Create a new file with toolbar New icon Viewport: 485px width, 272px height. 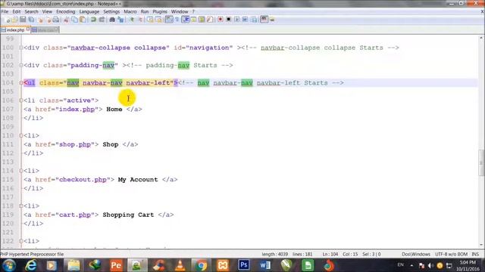[8, 20]
